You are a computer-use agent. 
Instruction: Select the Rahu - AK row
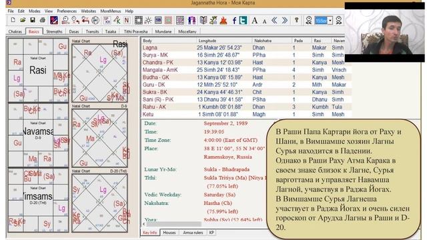pyautogui.click(x=246, y=107)
